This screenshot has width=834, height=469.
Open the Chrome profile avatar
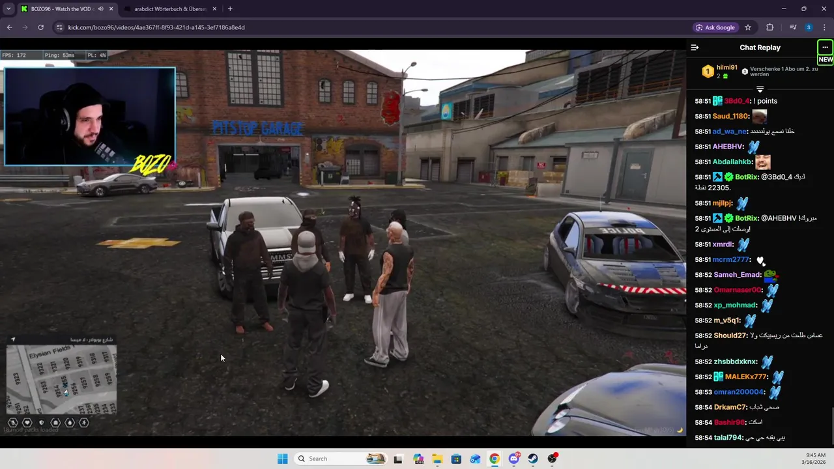pyautogui.click(x=809, y=27)
